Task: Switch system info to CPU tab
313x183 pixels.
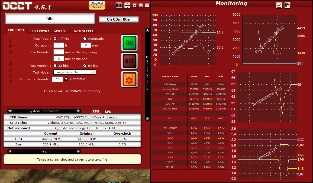Action: (96, 112)
